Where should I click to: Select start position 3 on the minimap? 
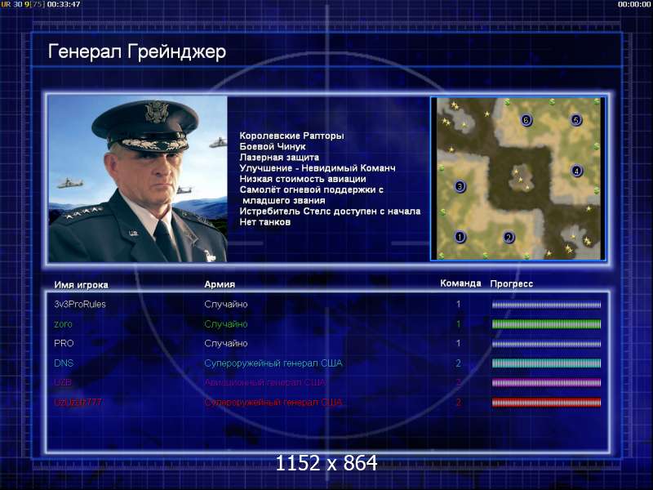click(x=460, y=186)
